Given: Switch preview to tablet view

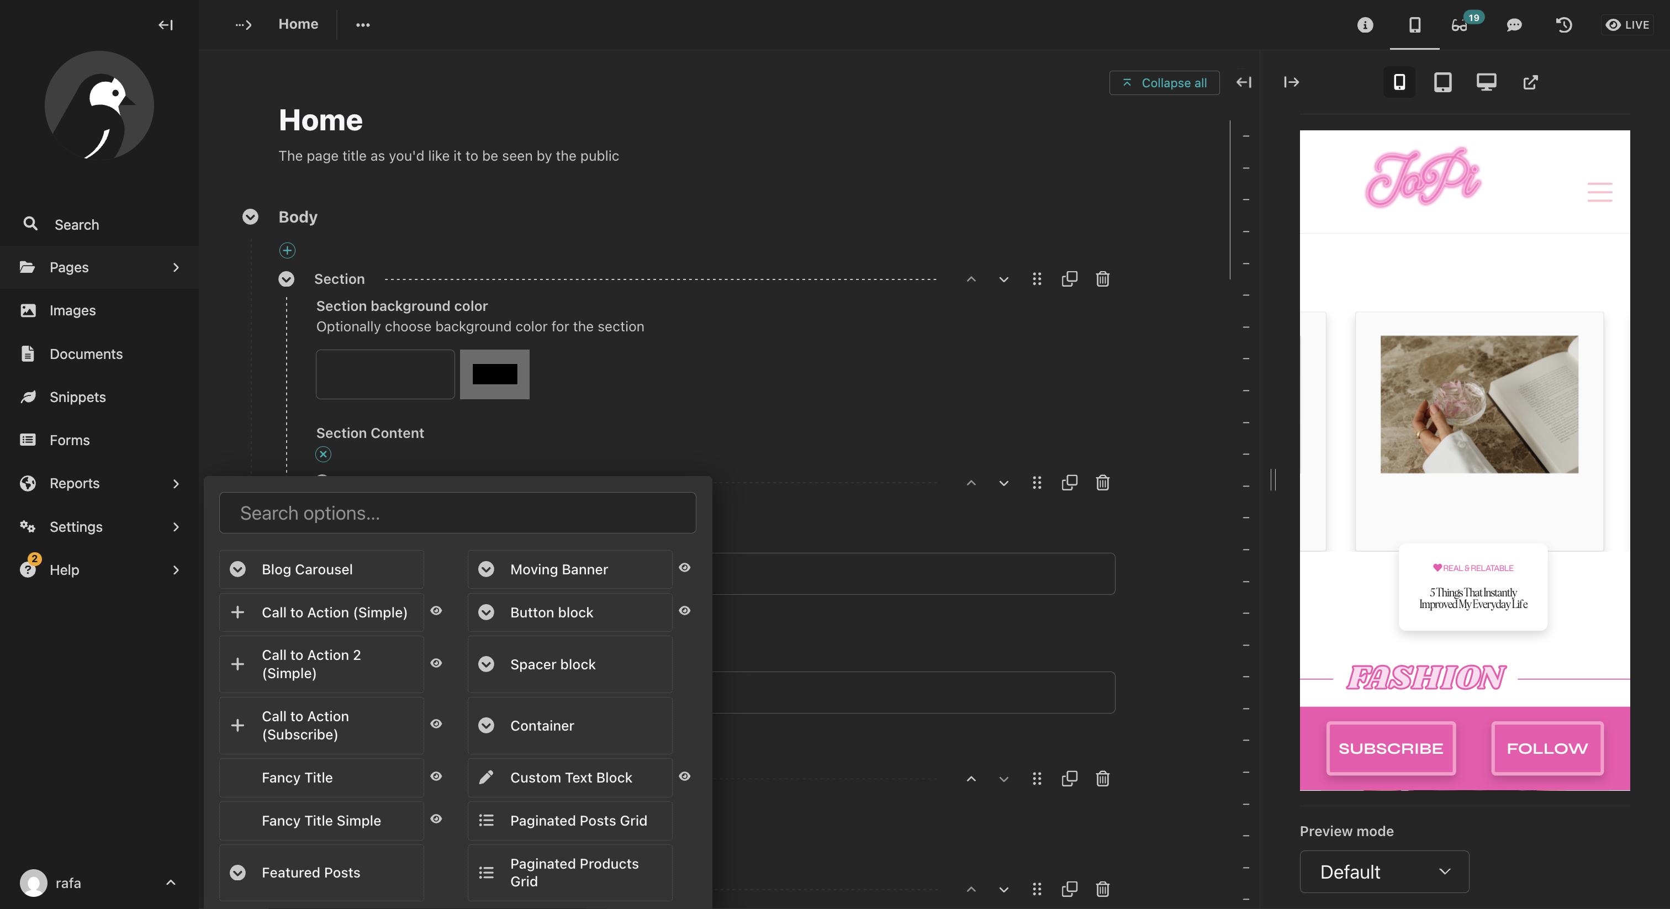Looking at the screenshot, I should point(1442,82).
